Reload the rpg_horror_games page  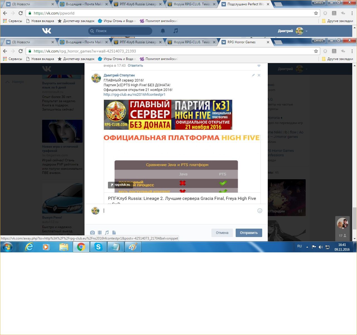point(21,51)
